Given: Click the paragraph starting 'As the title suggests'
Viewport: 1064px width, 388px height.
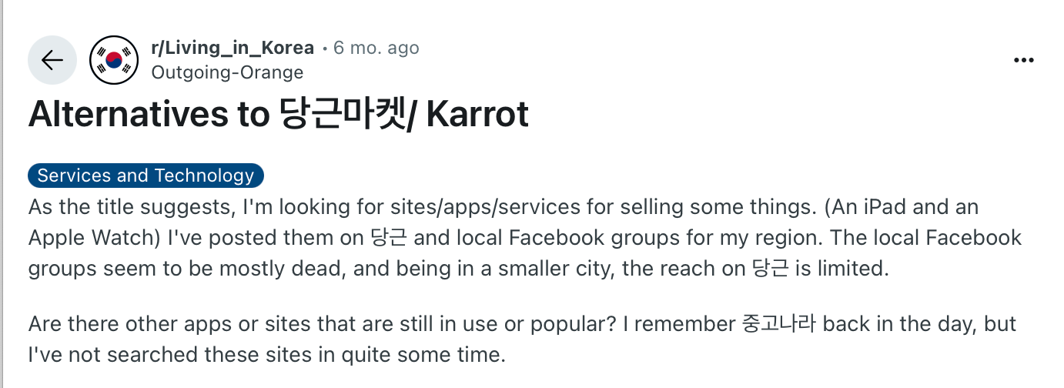Looking at the screenshot, I should (x=525, y=238).
